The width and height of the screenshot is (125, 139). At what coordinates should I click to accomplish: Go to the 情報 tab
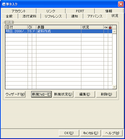point(109,11)
